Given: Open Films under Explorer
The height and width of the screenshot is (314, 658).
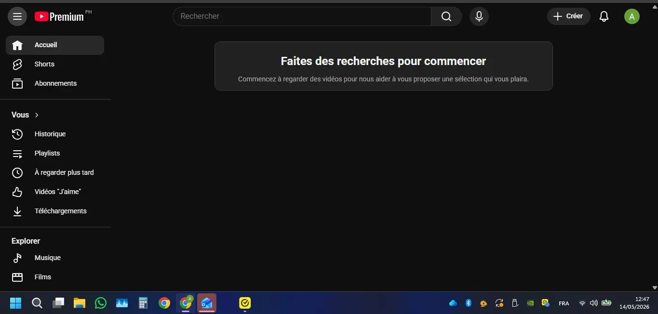Looking at the screenshot, I should pos(55,277).
